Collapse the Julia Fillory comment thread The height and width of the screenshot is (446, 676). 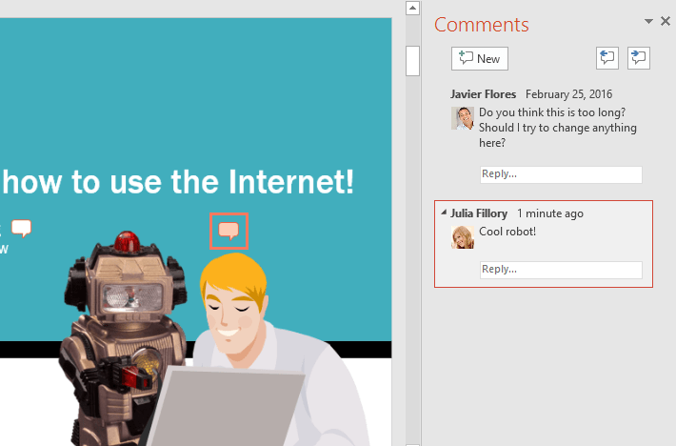[444, 213]
